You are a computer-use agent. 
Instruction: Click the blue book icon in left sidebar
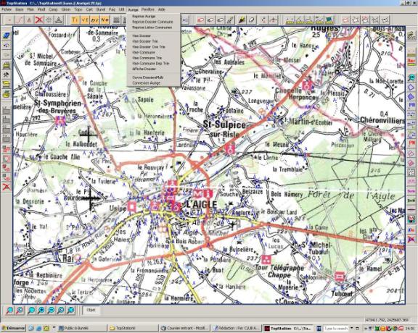click(x=7, y=35)
